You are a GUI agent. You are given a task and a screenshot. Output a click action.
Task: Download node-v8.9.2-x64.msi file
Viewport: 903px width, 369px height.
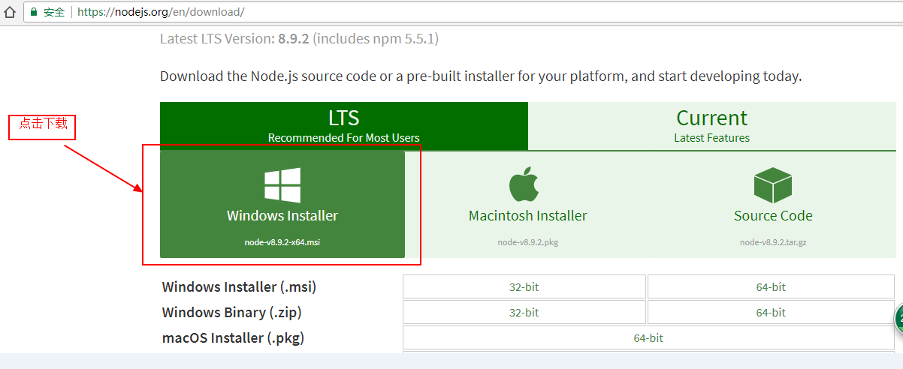coord(282,242)
